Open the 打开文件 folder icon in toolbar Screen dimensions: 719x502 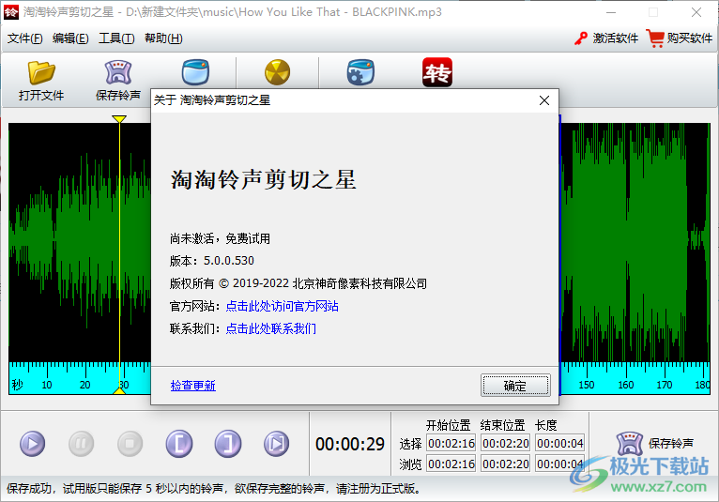41,72
